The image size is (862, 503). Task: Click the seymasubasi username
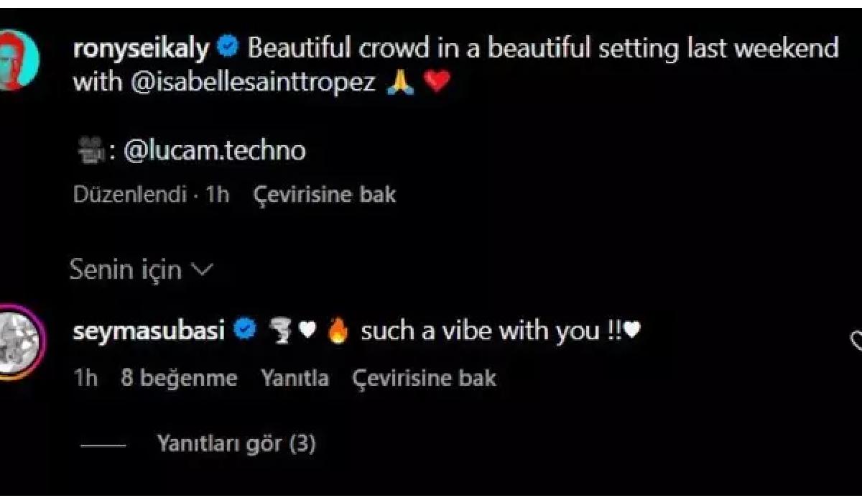point(149,331)
